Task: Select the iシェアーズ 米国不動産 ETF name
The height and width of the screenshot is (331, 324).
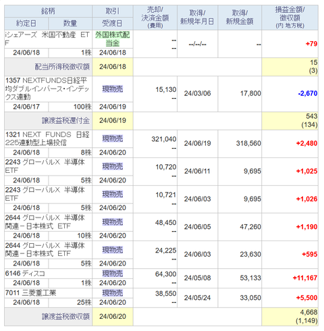Action: coord(47,39)
